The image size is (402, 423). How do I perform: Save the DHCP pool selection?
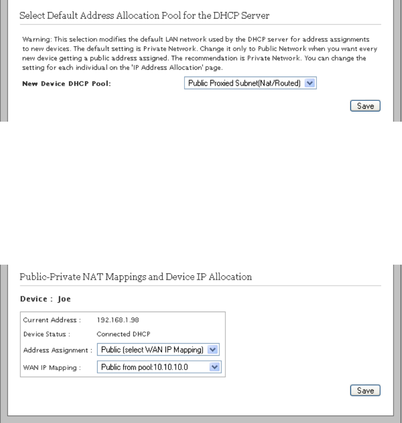coord(365,106)
